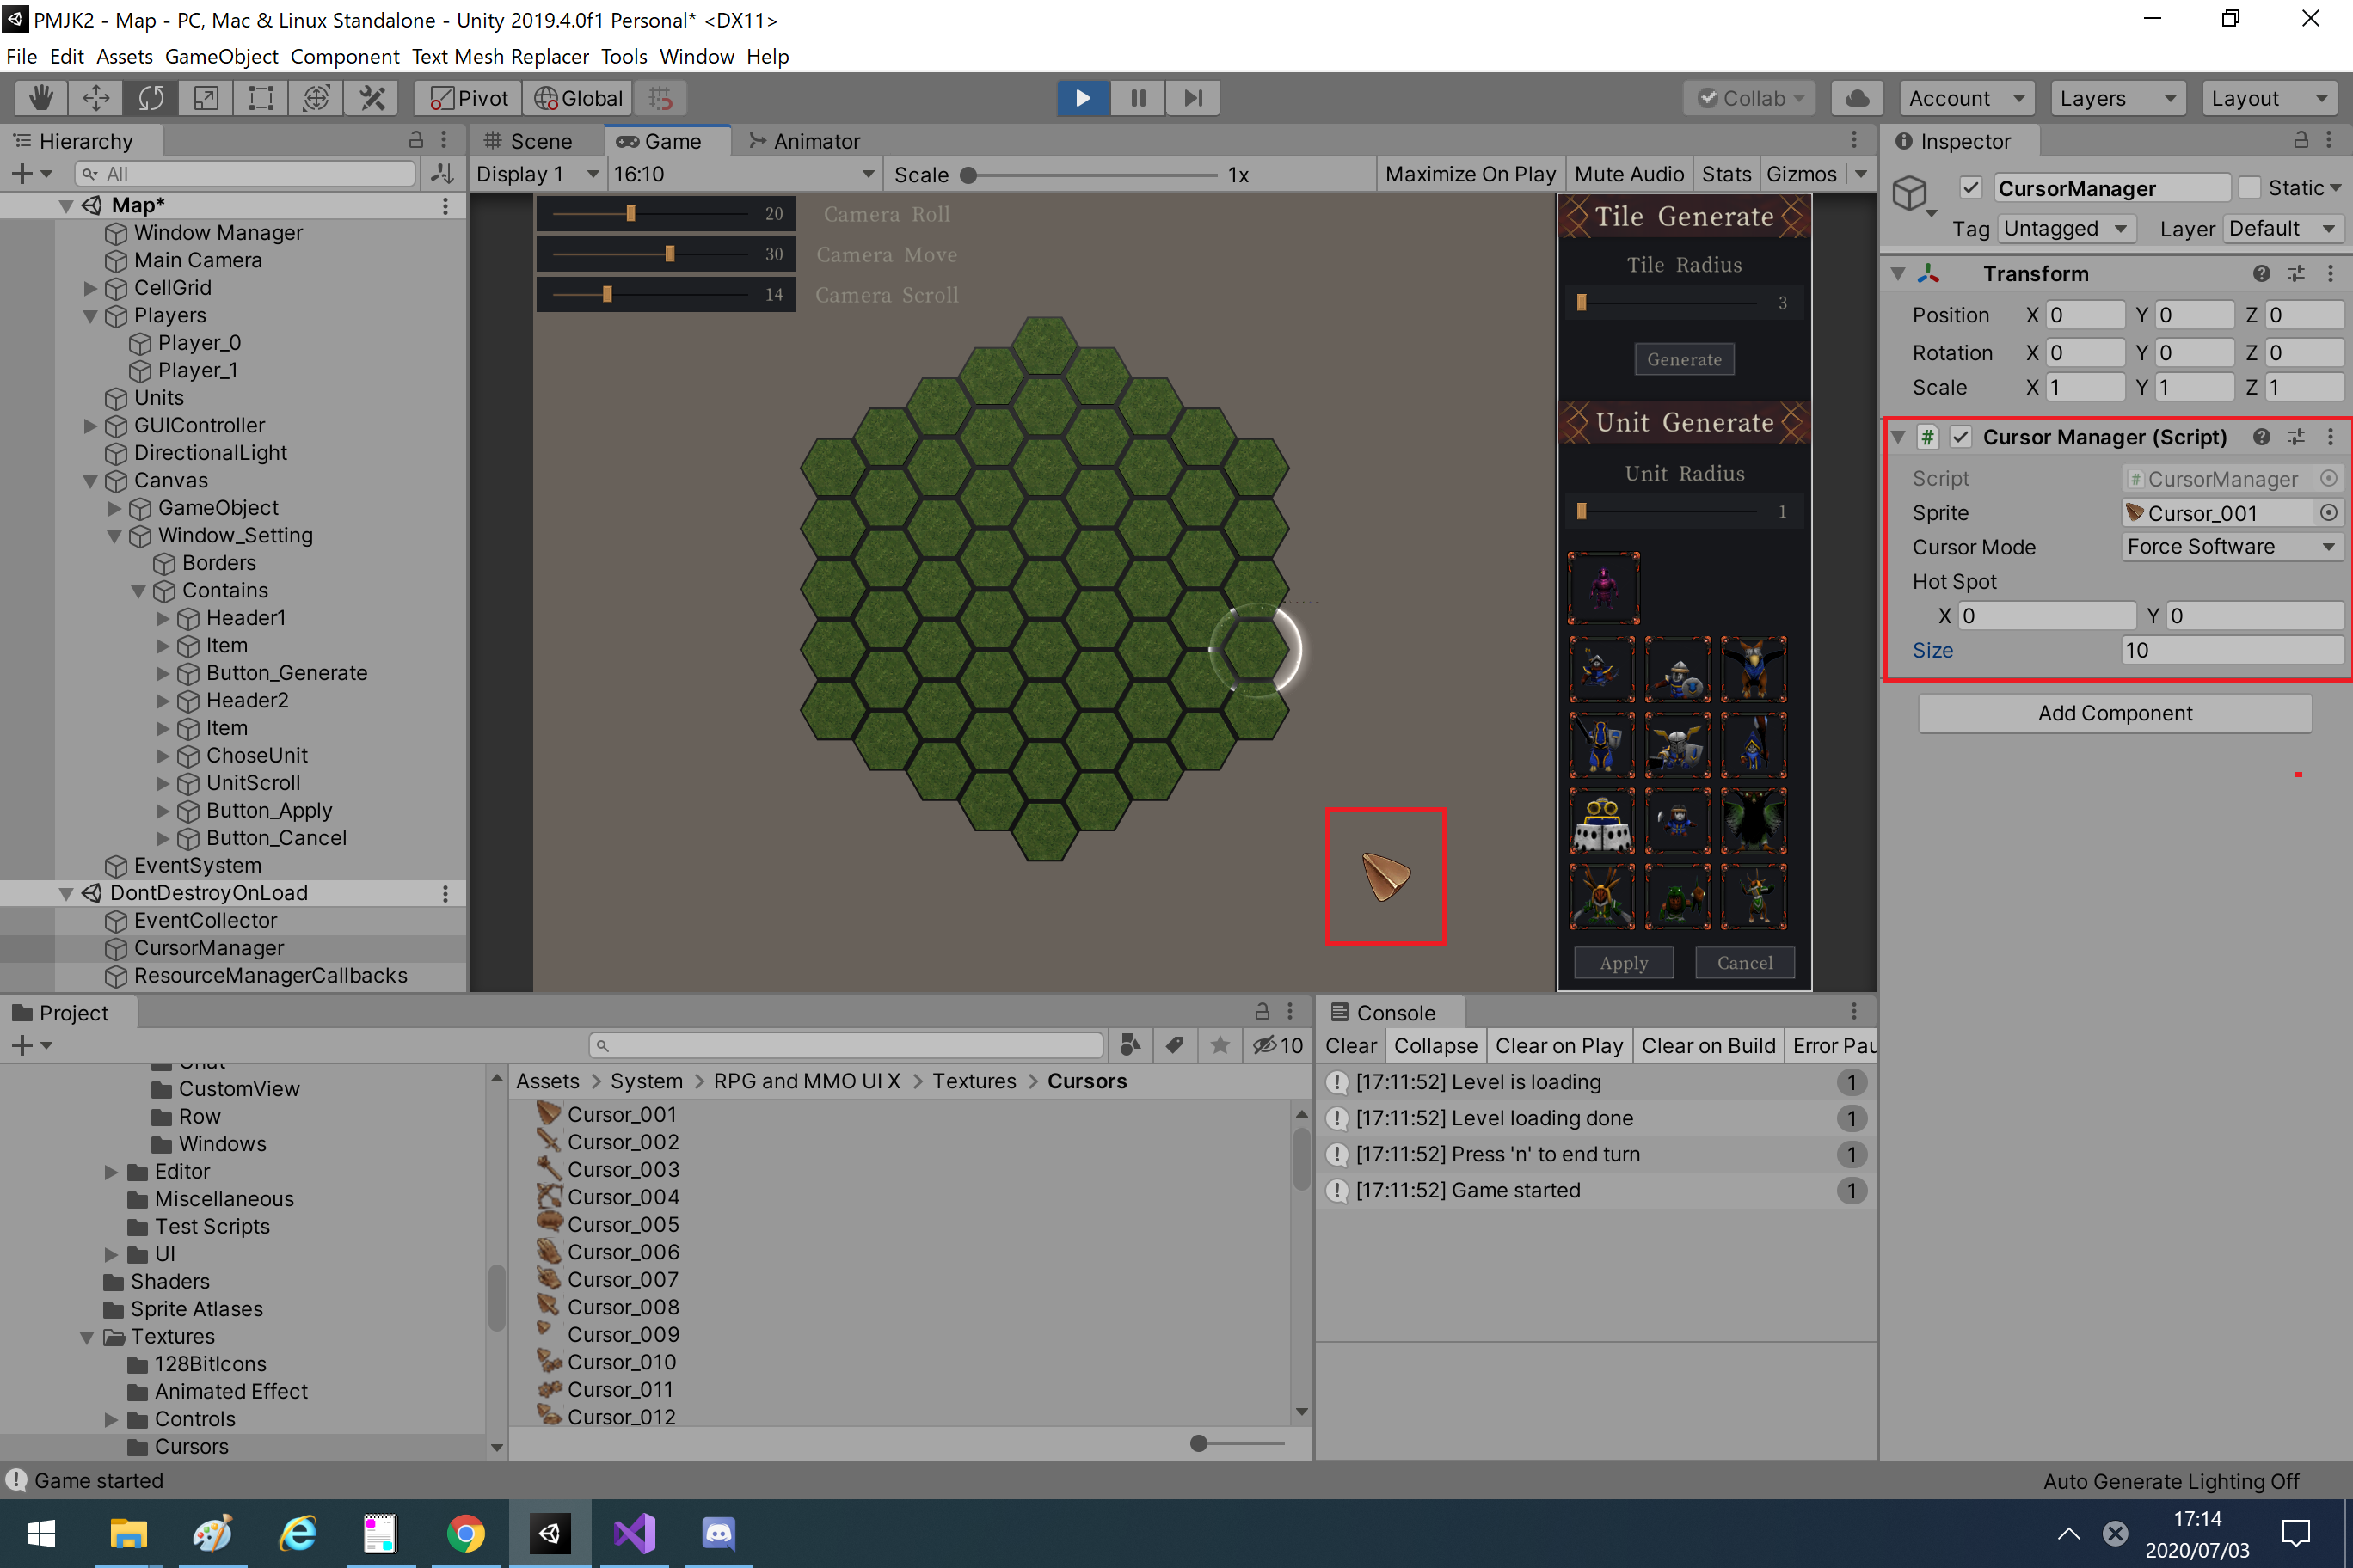The width and height of the screenshot is (2353, 1568).
Task: Click Clear in the Console
Action: point(1350,1046)
